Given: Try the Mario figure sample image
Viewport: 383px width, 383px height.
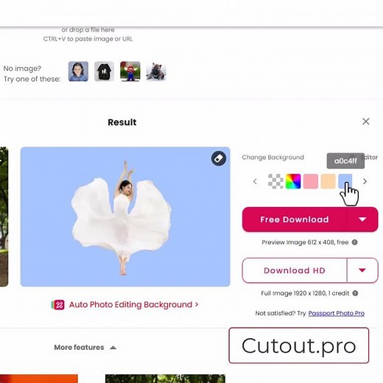Looking at the screenshot, I should (x=130, y=71).
